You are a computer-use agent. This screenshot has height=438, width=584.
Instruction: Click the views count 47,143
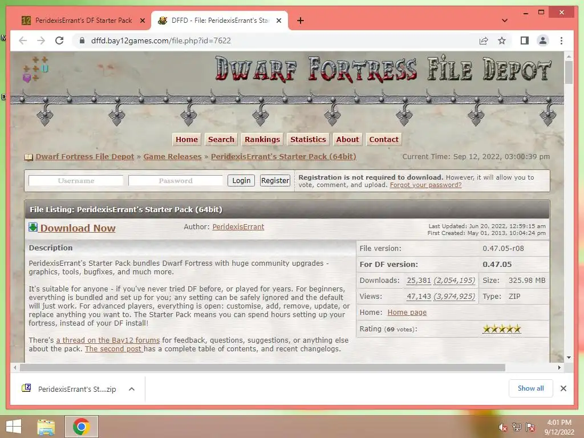[419, 297]
